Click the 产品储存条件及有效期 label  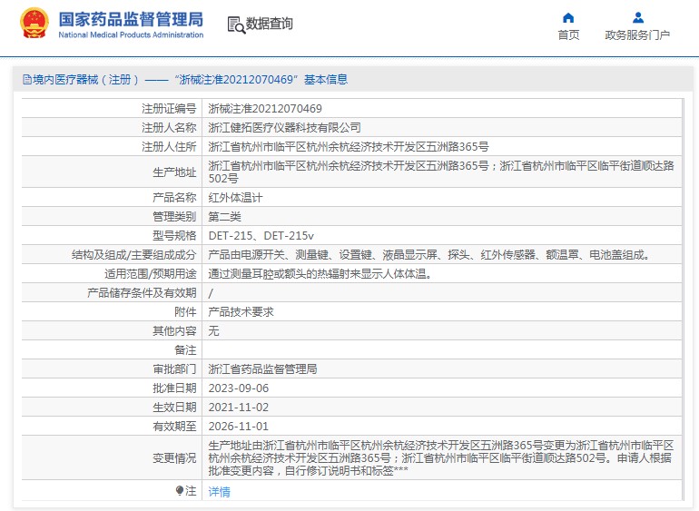pyautogui.click(x=142, y=293)
